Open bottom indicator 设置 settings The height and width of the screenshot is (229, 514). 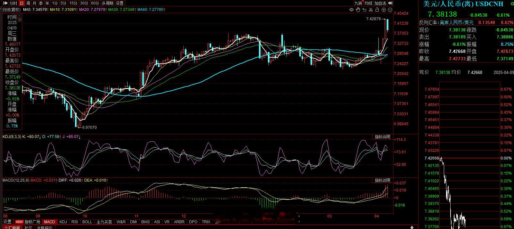click(x=7, y=222)
